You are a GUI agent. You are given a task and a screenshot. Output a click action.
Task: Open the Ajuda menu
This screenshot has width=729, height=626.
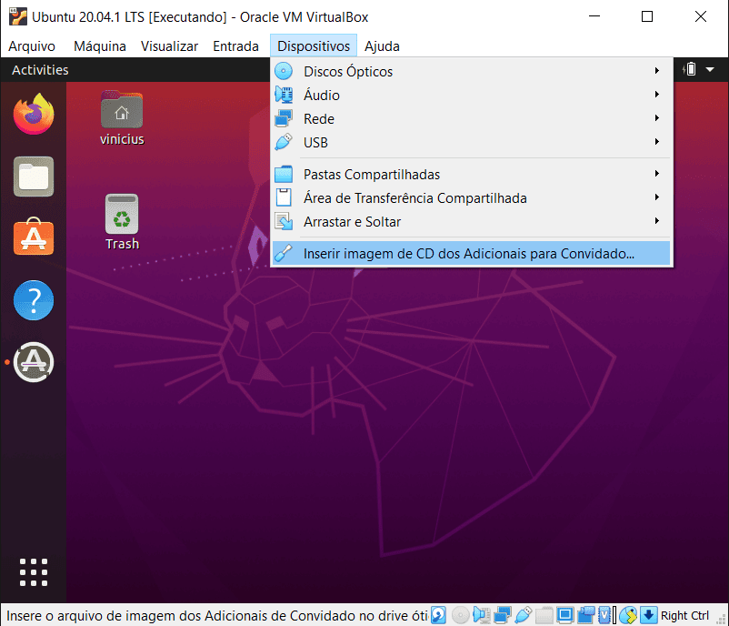coord(382,46)
